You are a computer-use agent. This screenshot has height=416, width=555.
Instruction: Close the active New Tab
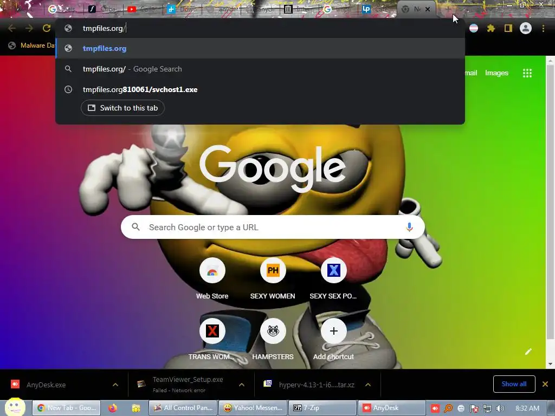pos(428,9)
